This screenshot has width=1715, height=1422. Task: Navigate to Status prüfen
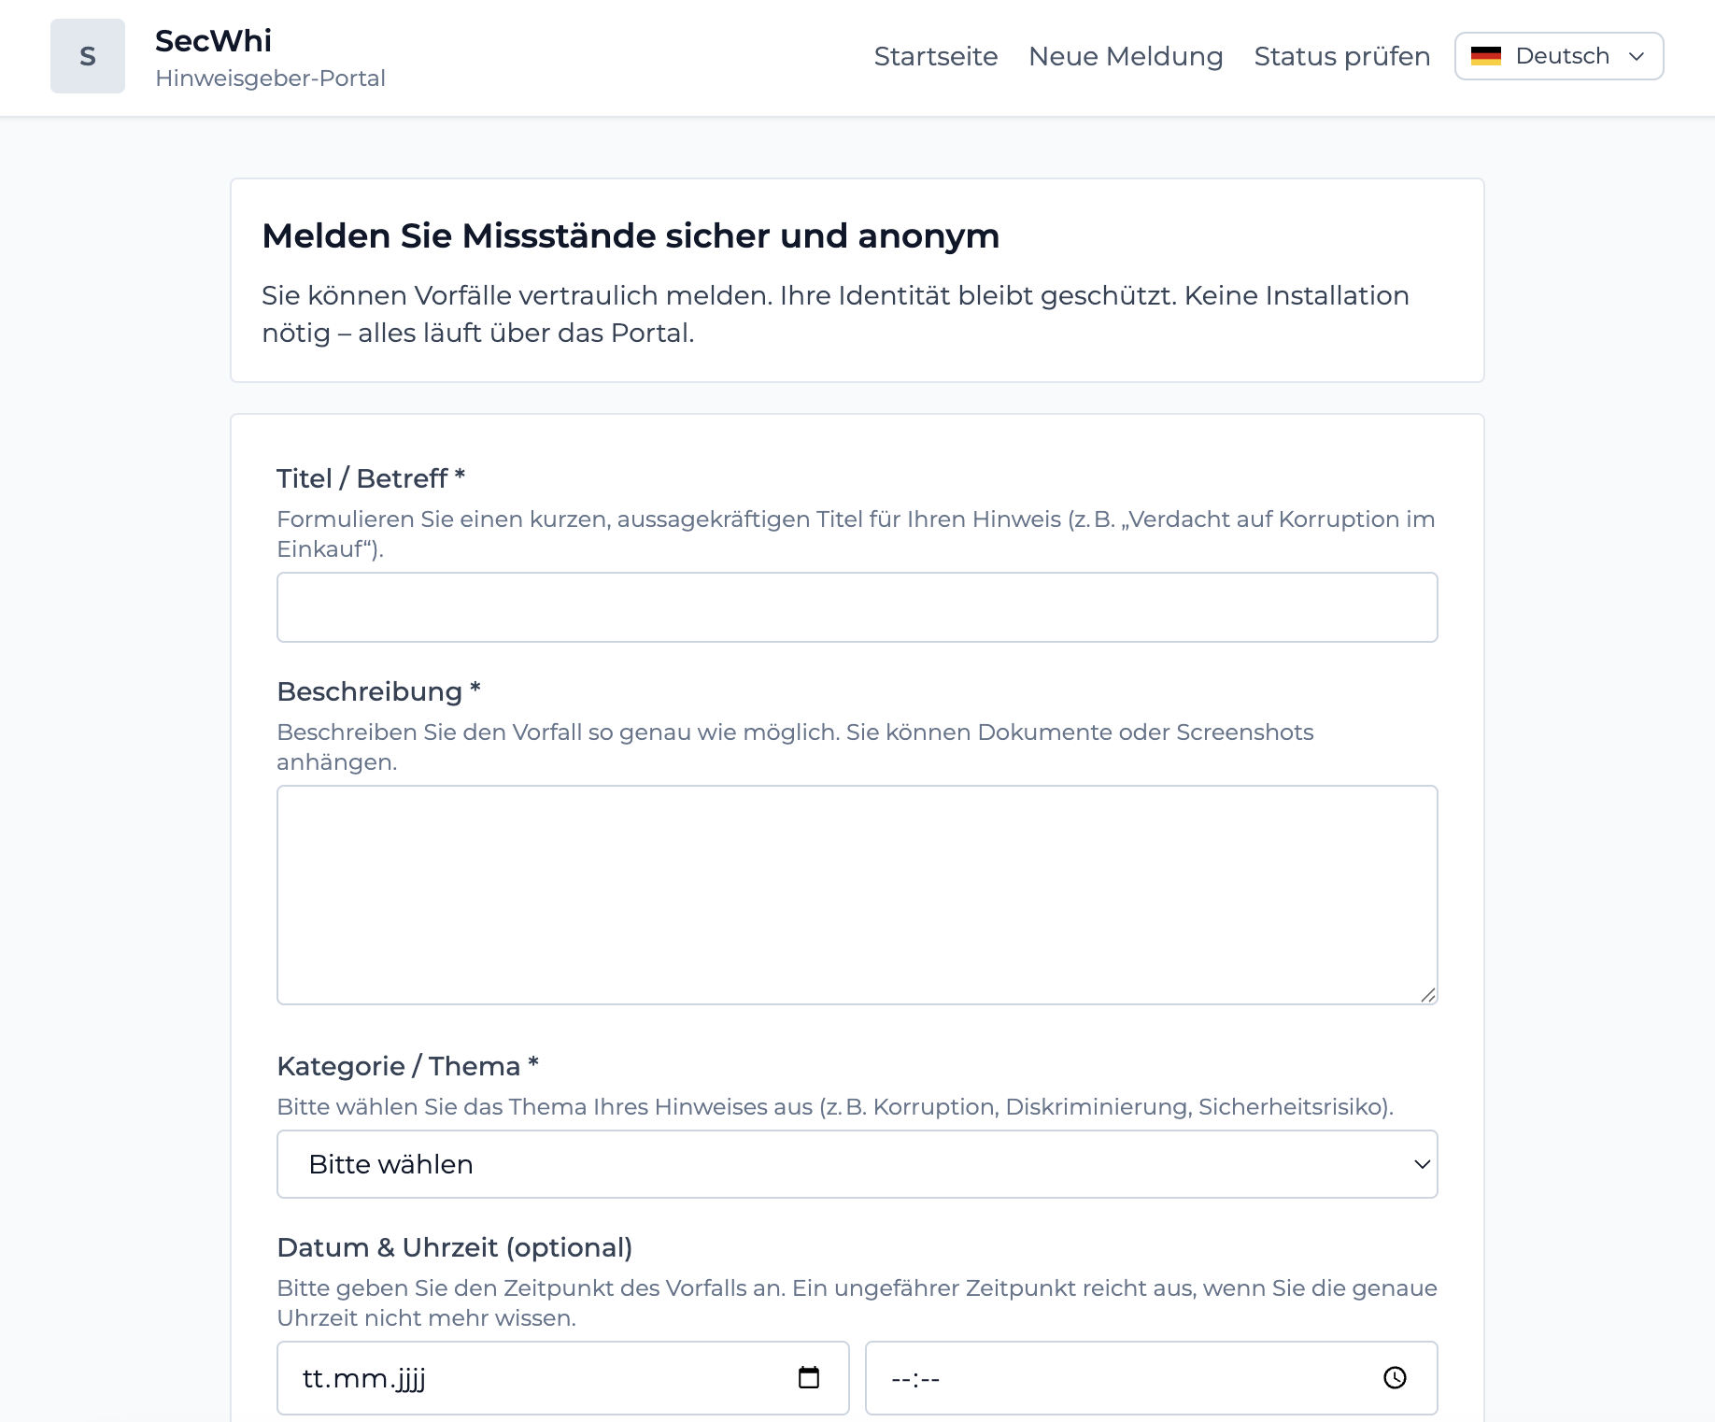tap(1341, 56)
